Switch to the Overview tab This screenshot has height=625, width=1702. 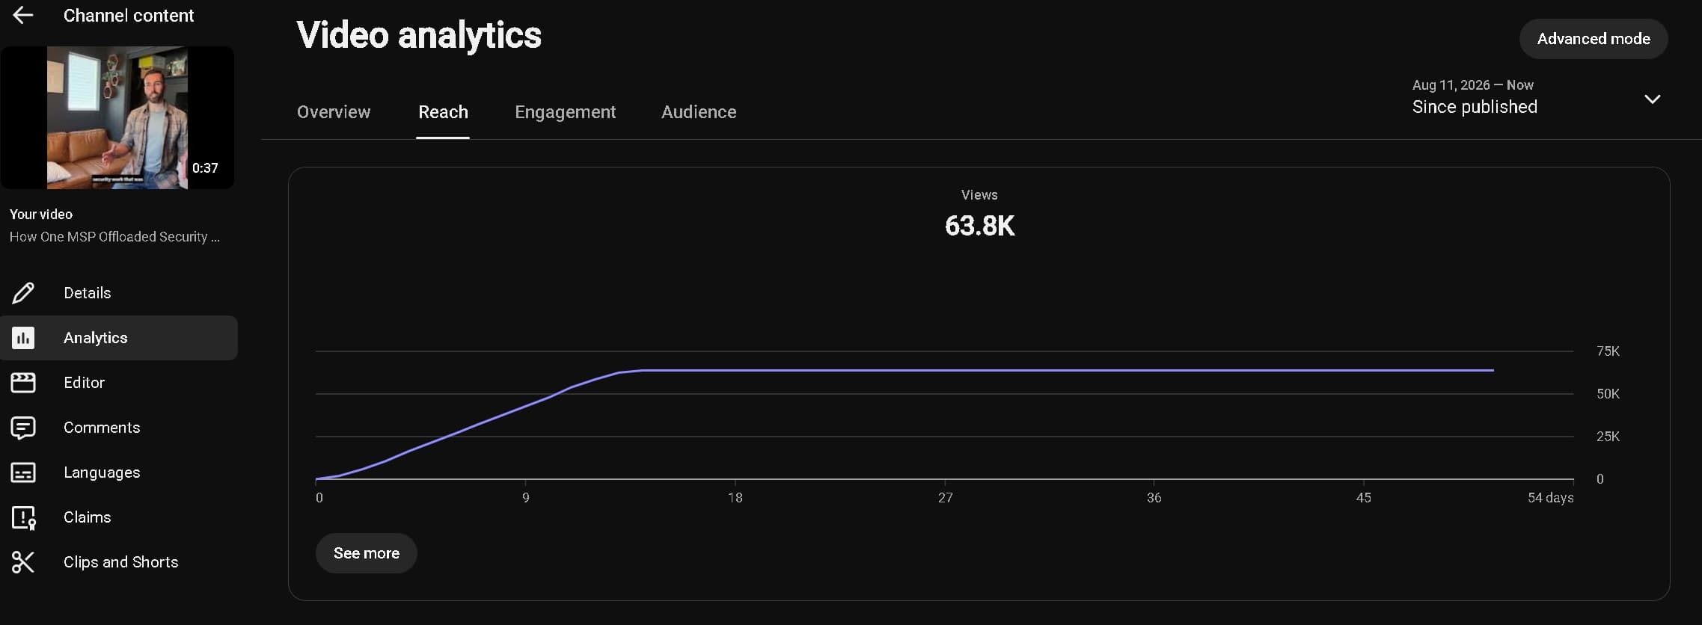click(334, 112)
